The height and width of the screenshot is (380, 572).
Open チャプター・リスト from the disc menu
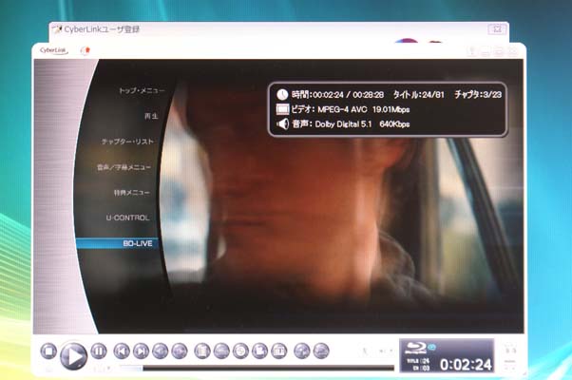click(x=127, y=142)
